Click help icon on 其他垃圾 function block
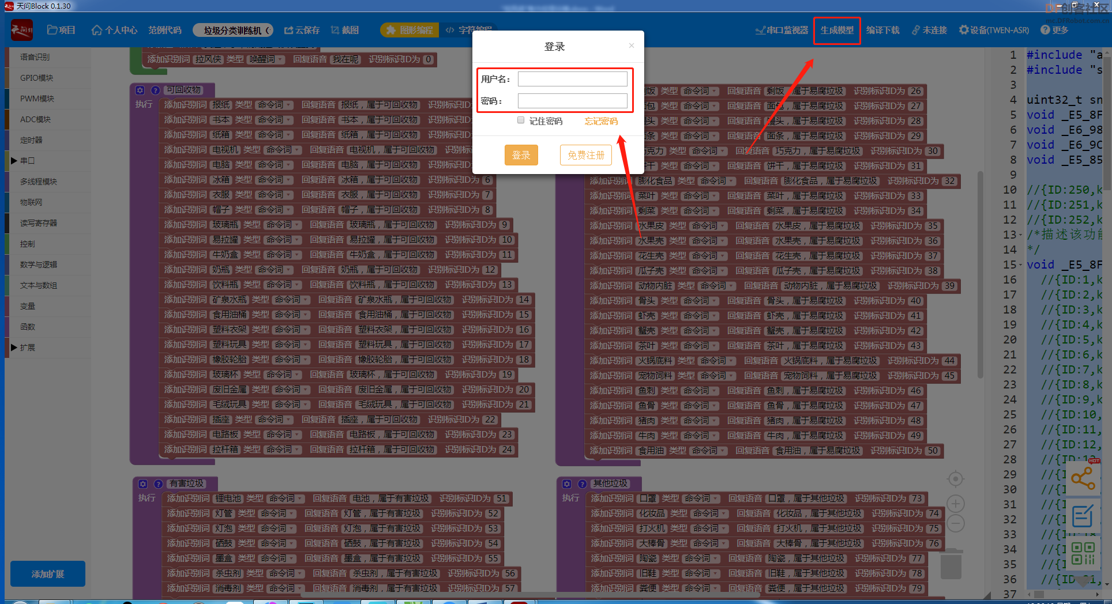The image size is (1112, 604). [x=582, y=484]
